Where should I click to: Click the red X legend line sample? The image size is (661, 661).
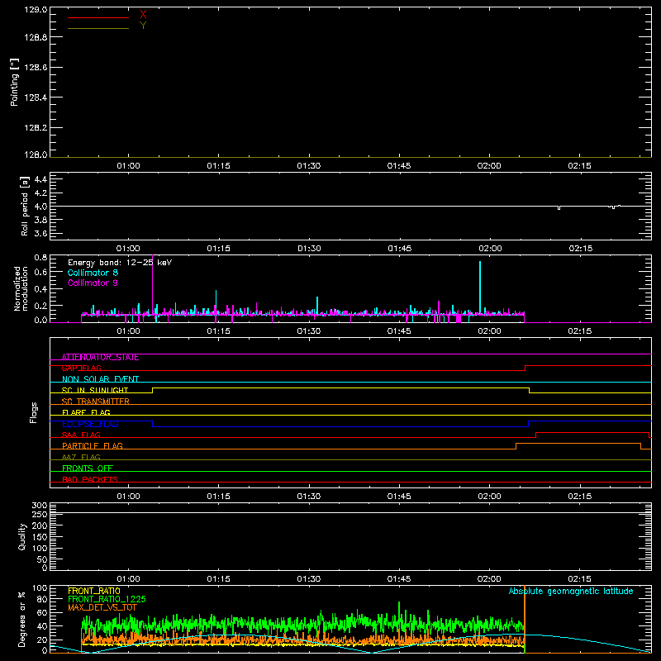point(98,17)
